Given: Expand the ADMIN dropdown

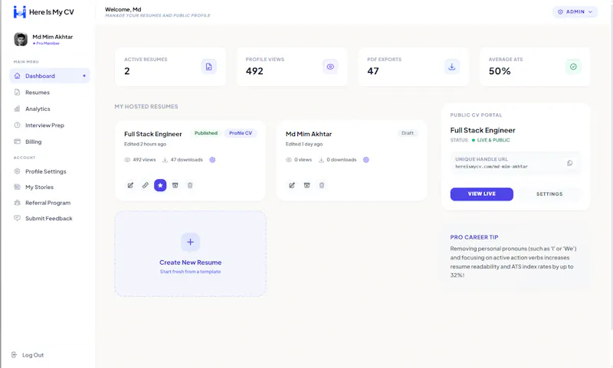Looking at the screenshot, I should 575,11.
